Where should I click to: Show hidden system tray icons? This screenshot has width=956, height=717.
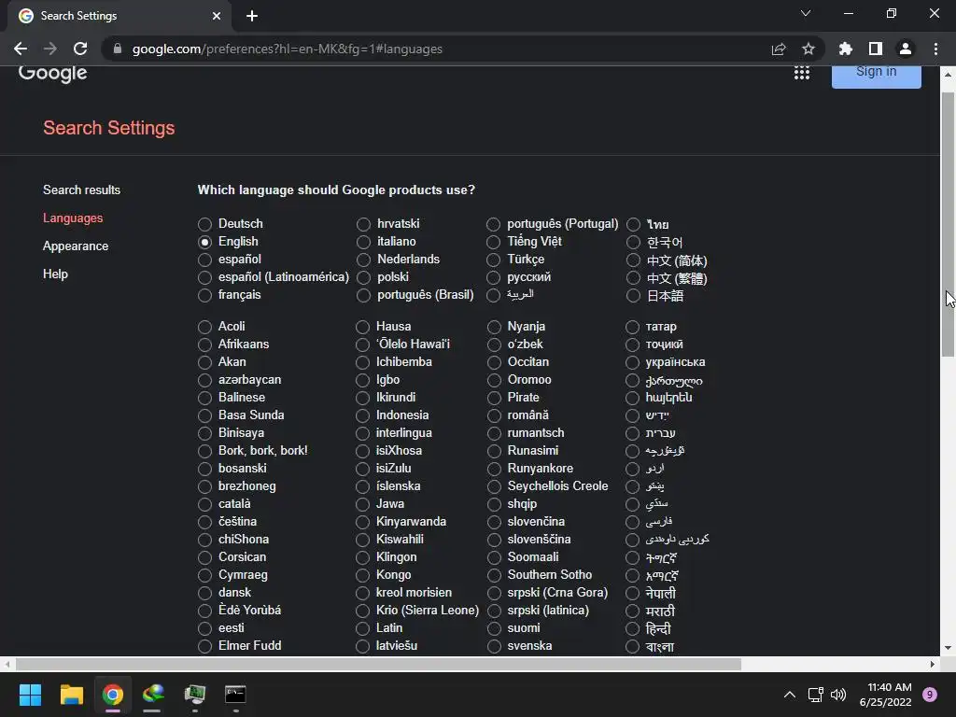click(x=790, y=695)
